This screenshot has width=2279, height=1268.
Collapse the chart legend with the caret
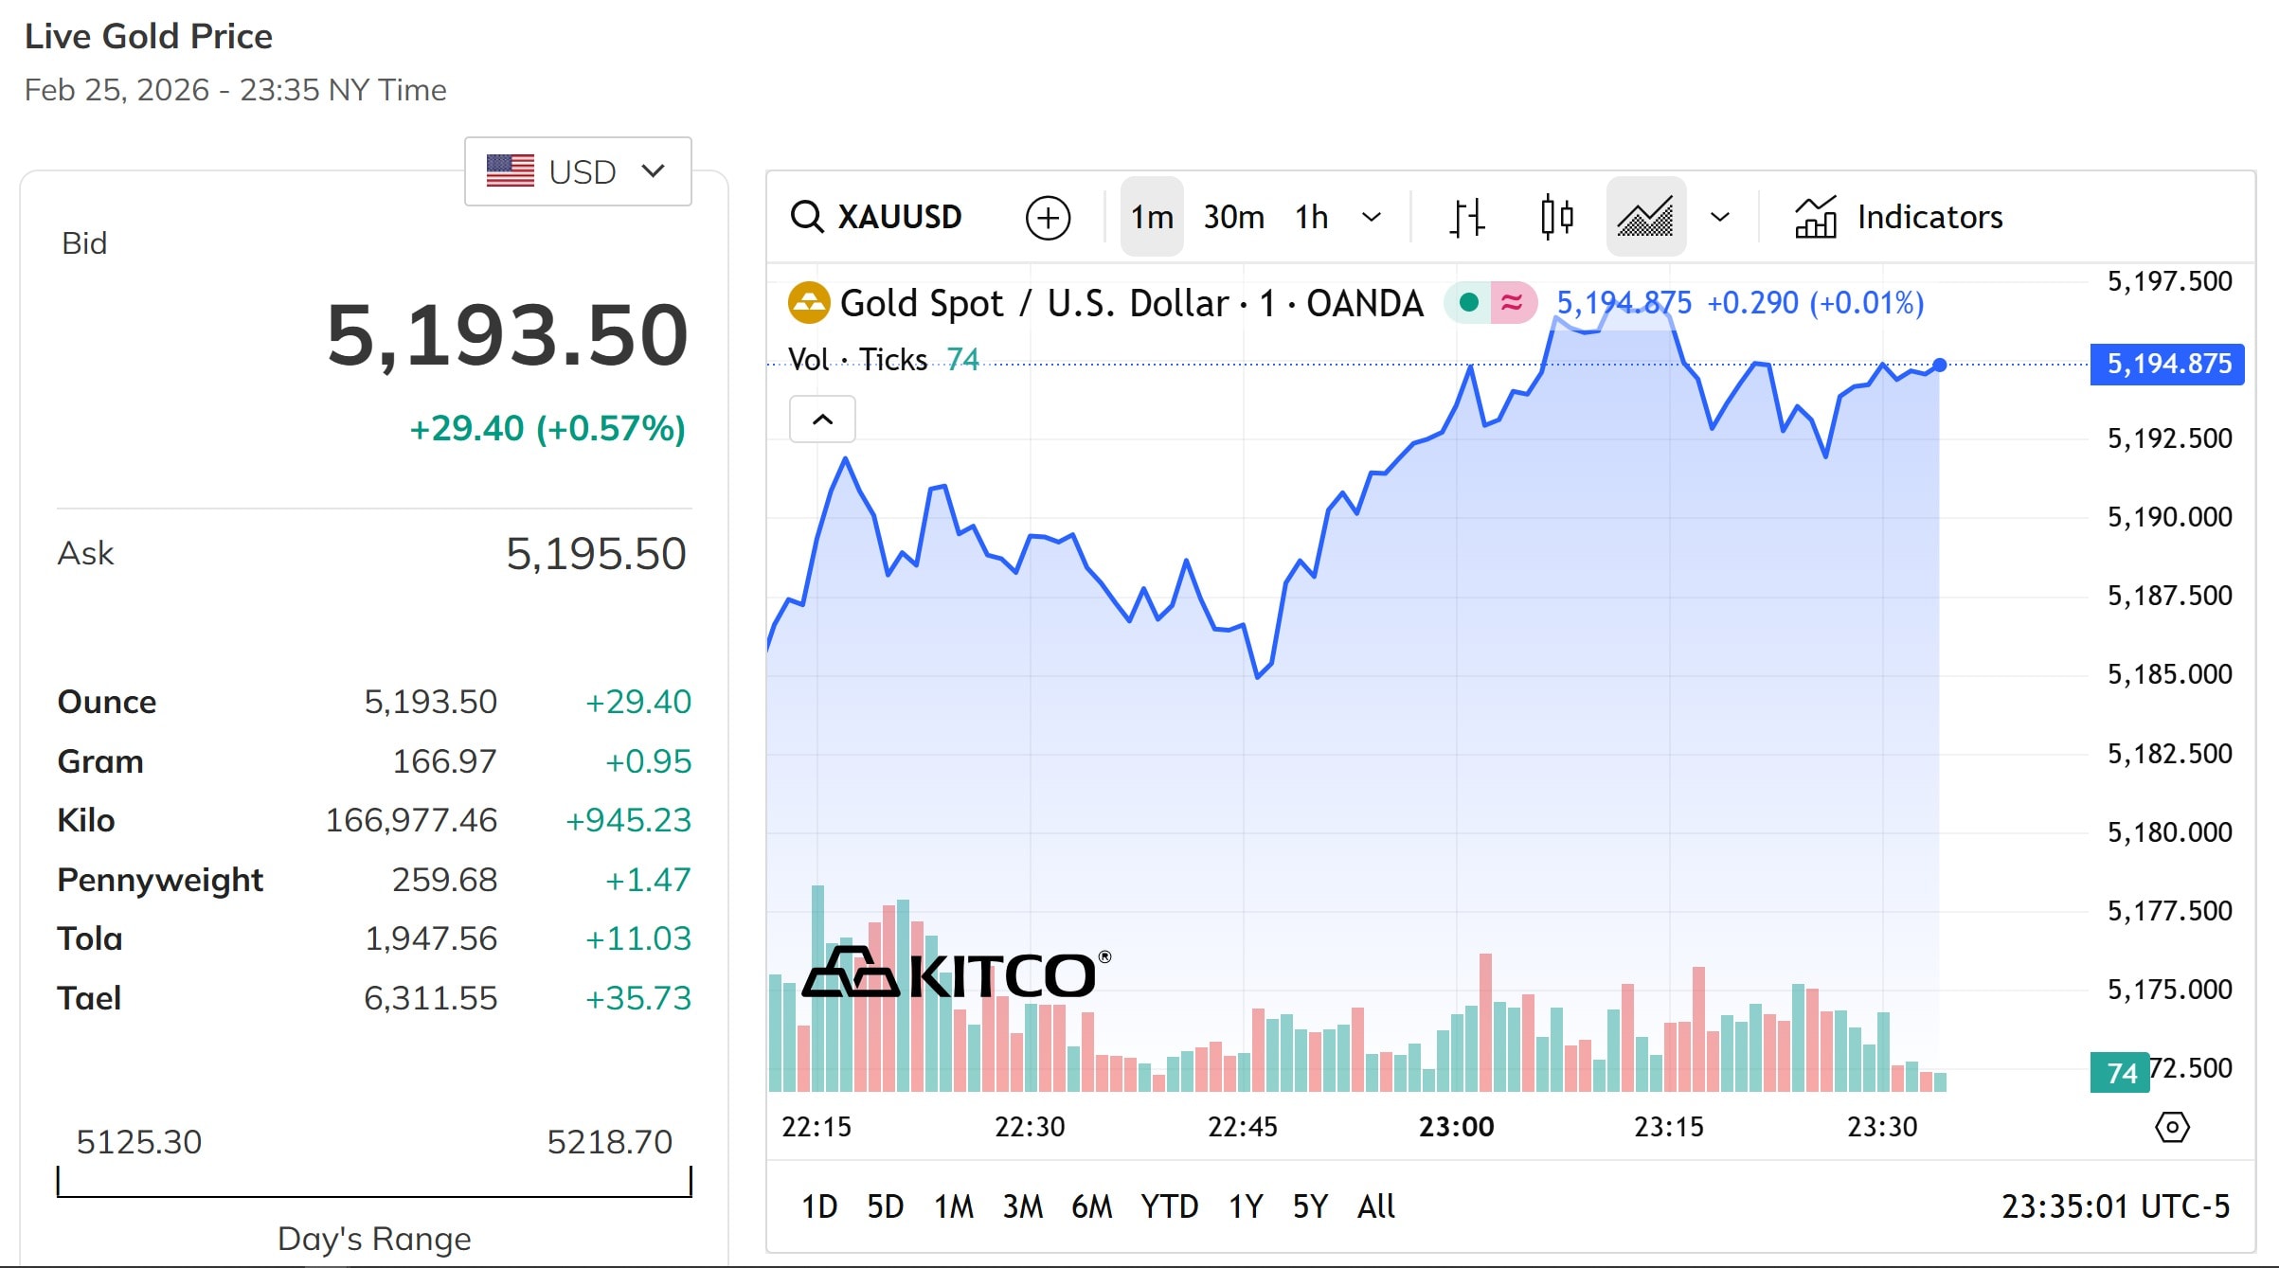[822, 419]
